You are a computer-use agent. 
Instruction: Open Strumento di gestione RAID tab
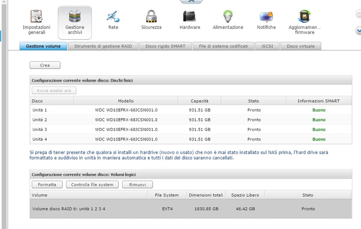(103, 46)
